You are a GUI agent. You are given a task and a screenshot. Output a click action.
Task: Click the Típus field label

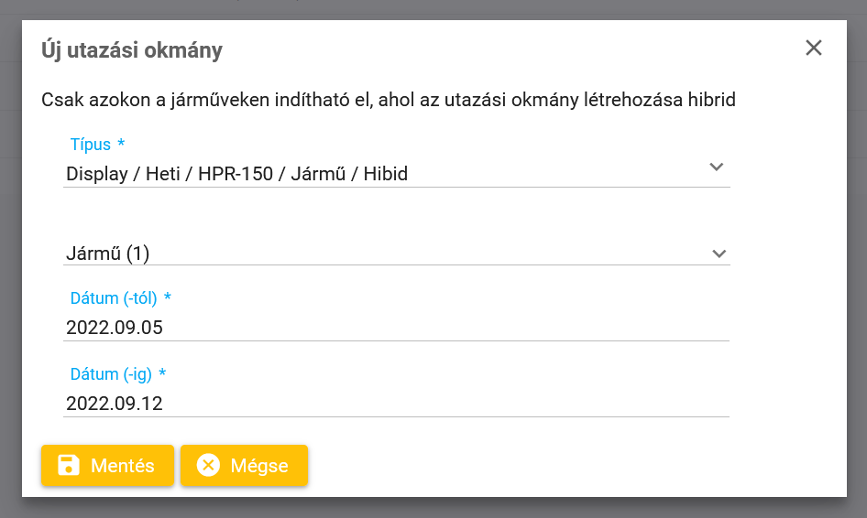(x=90, y=144)
